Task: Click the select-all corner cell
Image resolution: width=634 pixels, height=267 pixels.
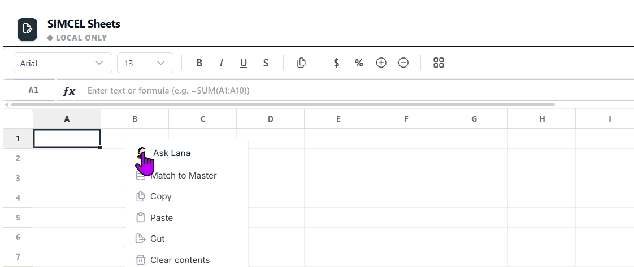Action: click(18, 119)
